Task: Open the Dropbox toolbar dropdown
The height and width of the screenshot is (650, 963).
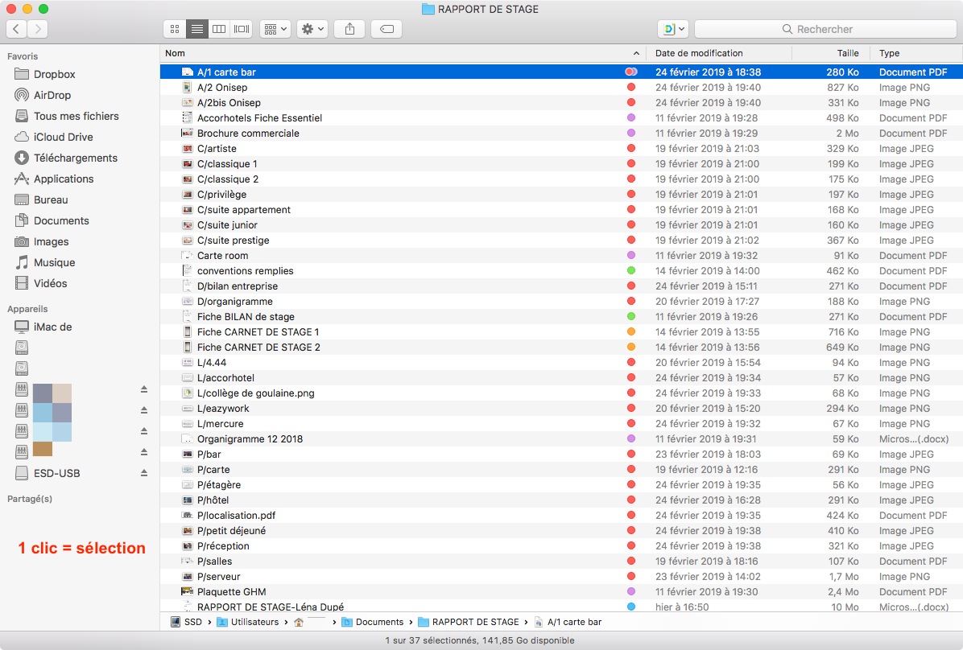Action: pos(672,29)
